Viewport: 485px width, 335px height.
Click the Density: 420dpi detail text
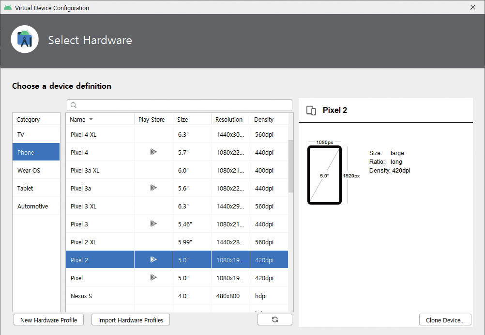coord(390,171)
